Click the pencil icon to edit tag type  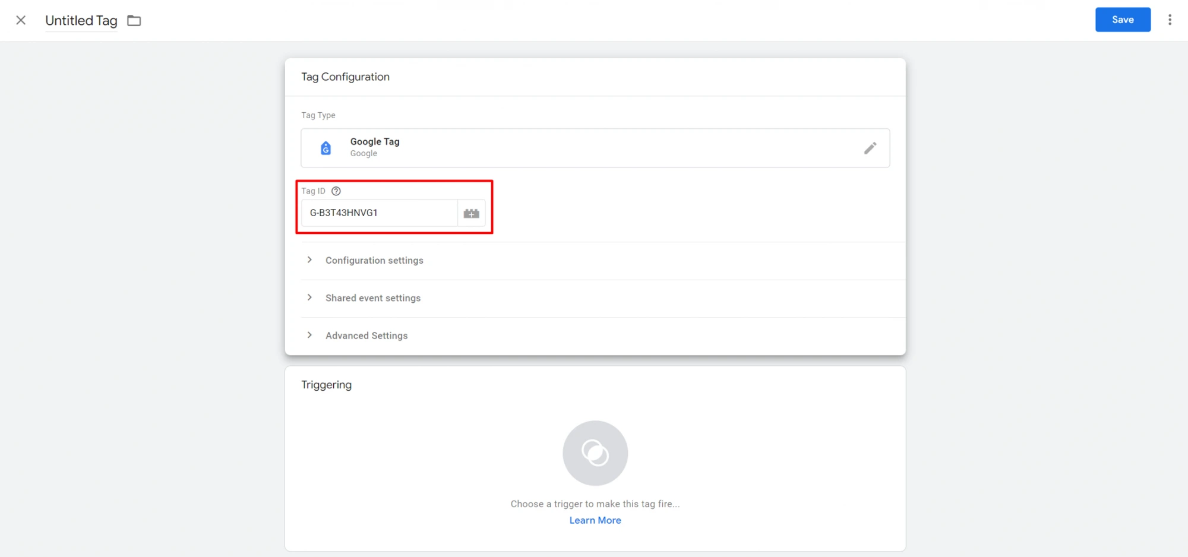(x=870, y=148)
